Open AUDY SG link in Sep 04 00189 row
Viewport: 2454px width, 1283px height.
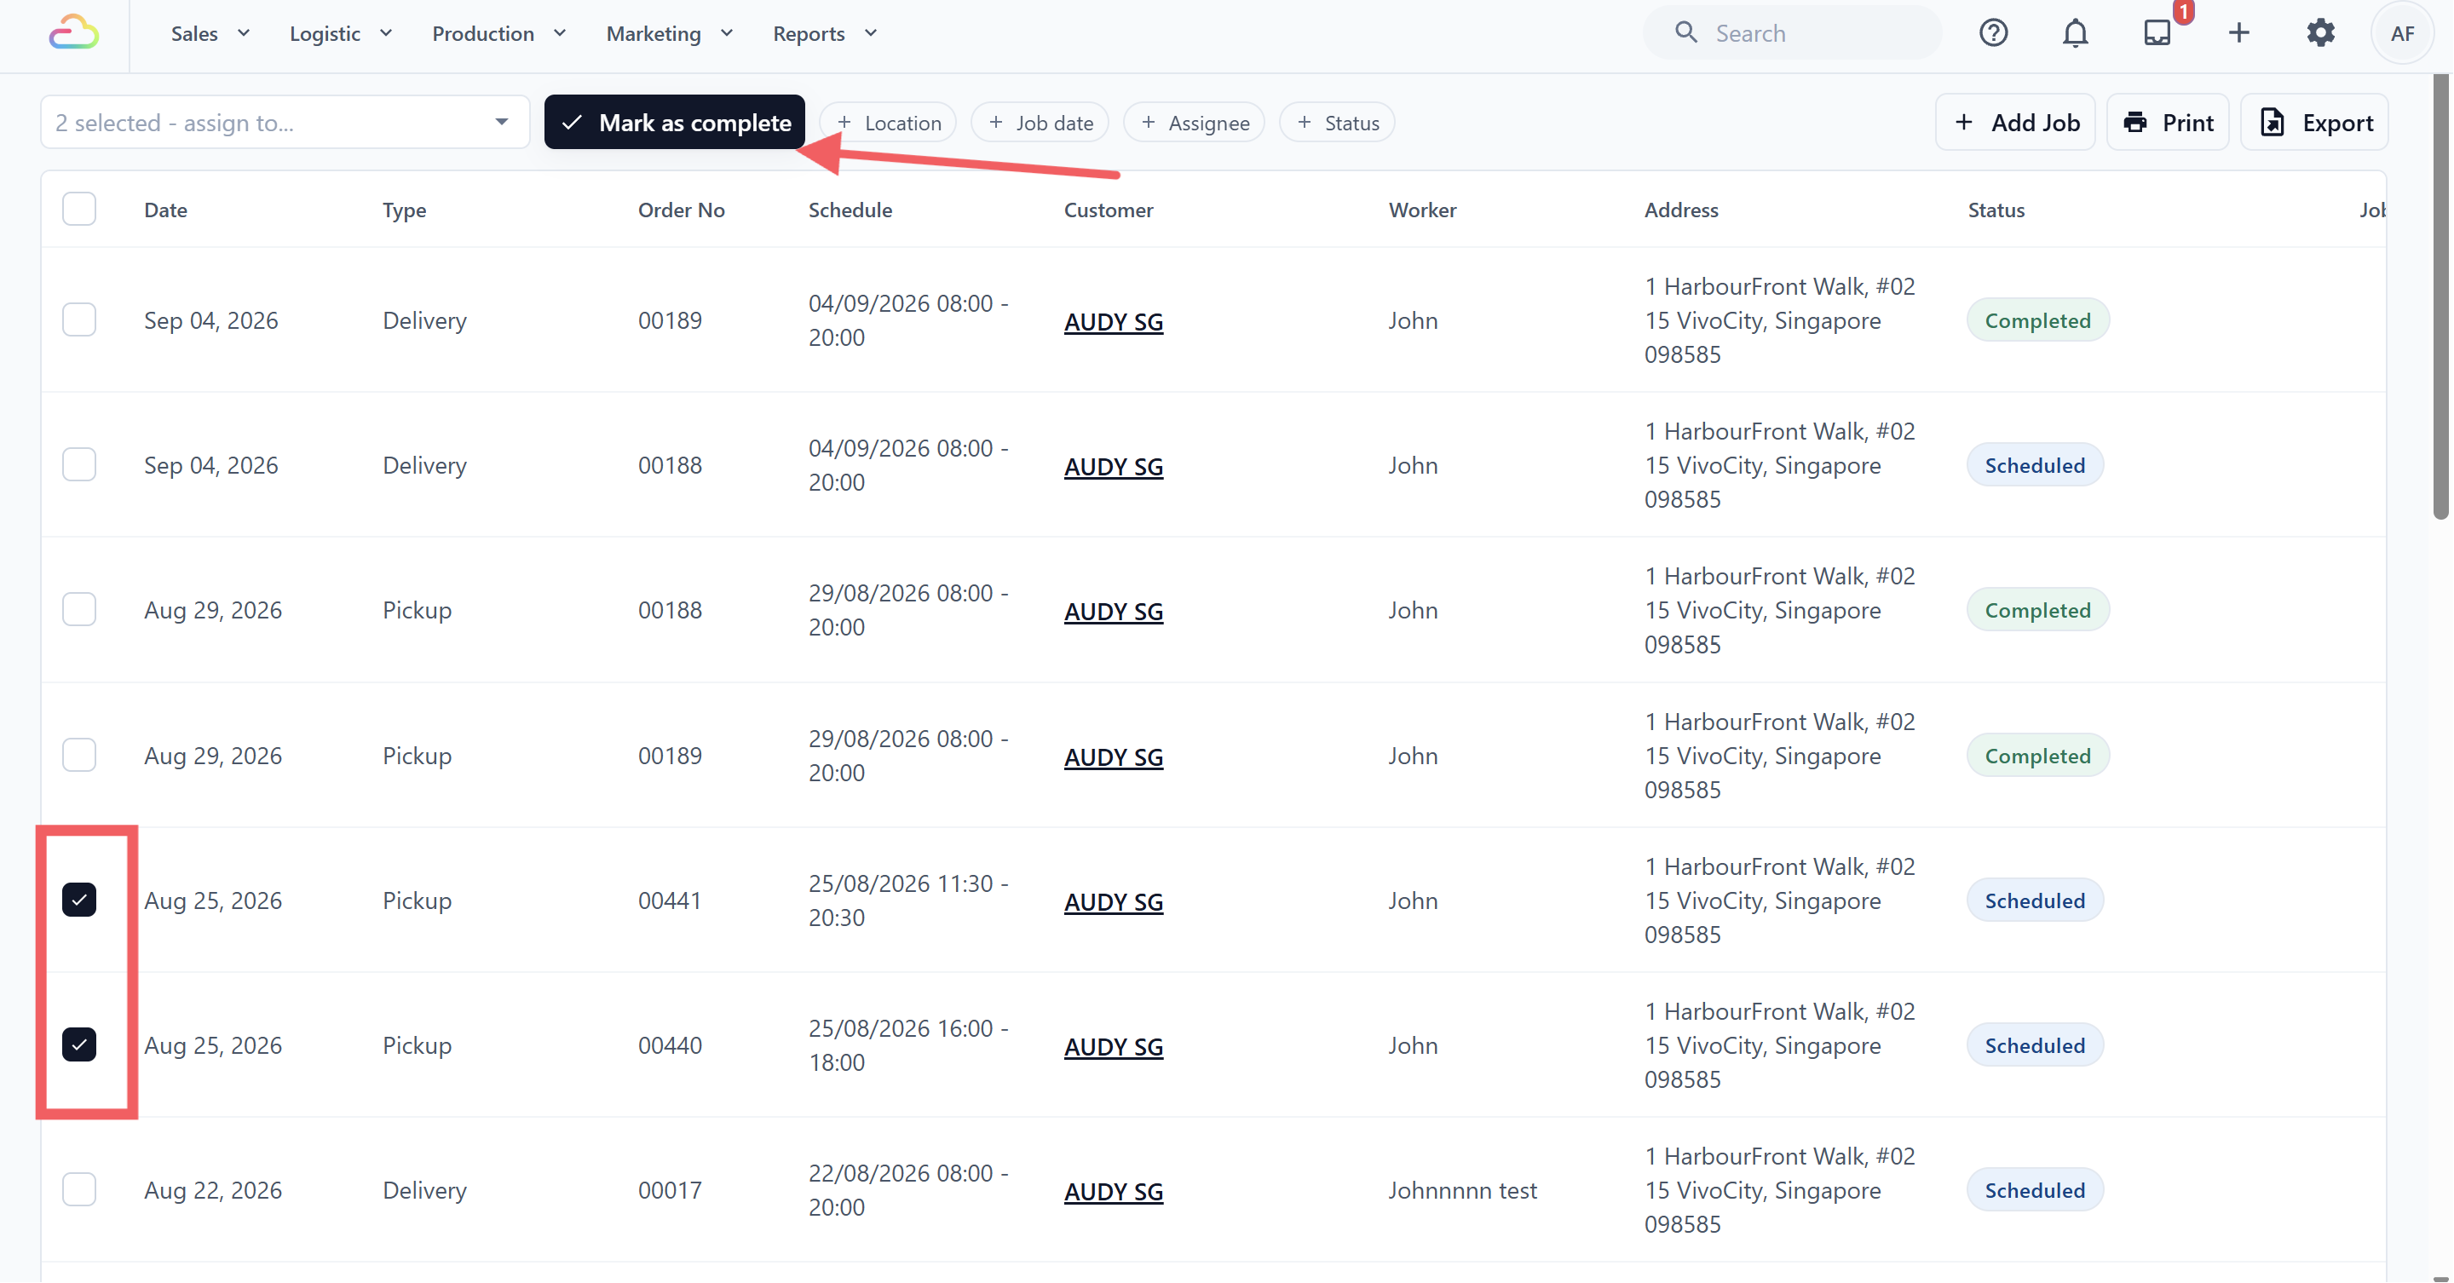1114,322
